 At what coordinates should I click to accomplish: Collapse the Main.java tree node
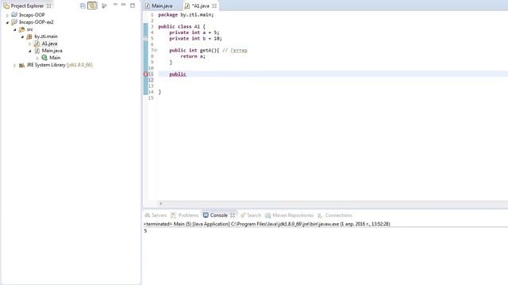(x=30, y=51)
